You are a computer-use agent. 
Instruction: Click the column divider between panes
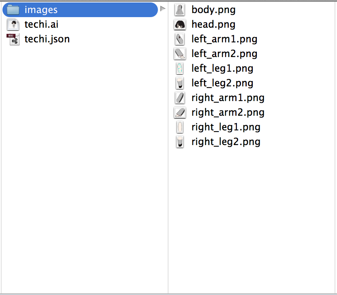coord(168,147)
